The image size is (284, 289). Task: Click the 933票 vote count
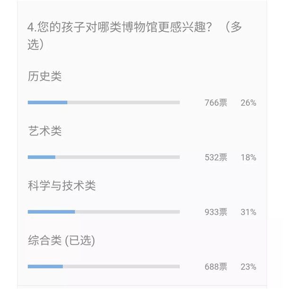coord(216,212)
